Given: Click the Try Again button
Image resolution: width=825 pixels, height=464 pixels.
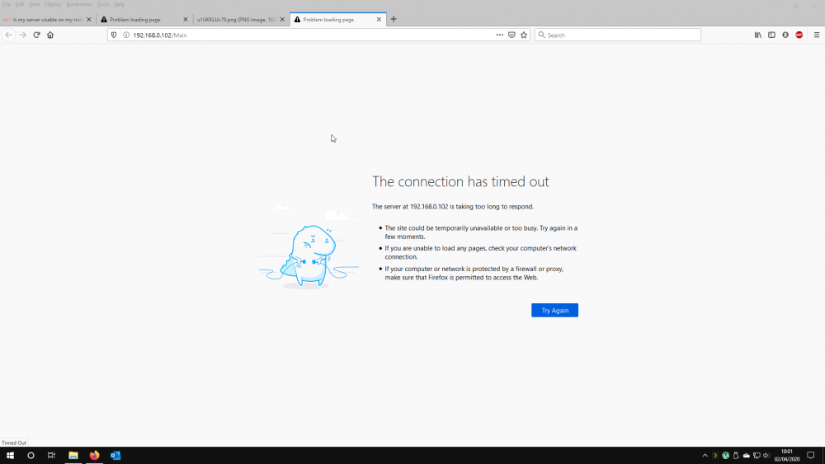Looking at the screenshot, I should point(554,310).
